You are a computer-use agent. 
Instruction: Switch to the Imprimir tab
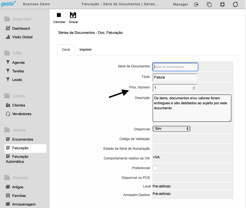[86, 50]
